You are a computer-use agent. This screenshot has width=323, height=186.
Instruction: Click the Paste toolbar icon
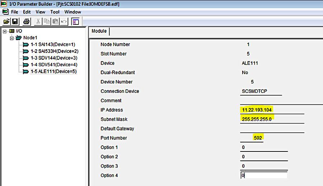click(x=55, y=21)
